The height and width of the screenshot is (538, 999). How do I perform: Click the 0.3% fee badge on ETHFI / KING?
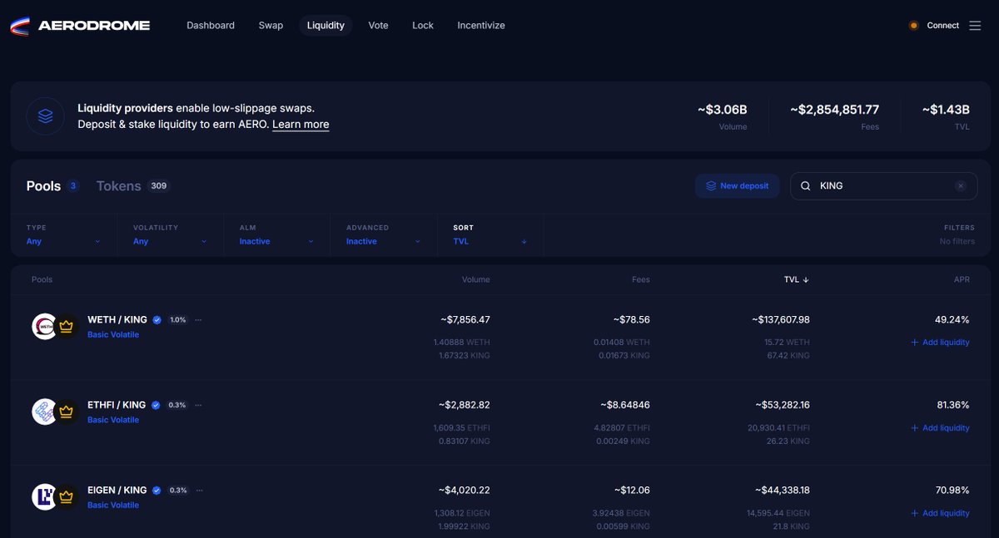pos(177,405)
